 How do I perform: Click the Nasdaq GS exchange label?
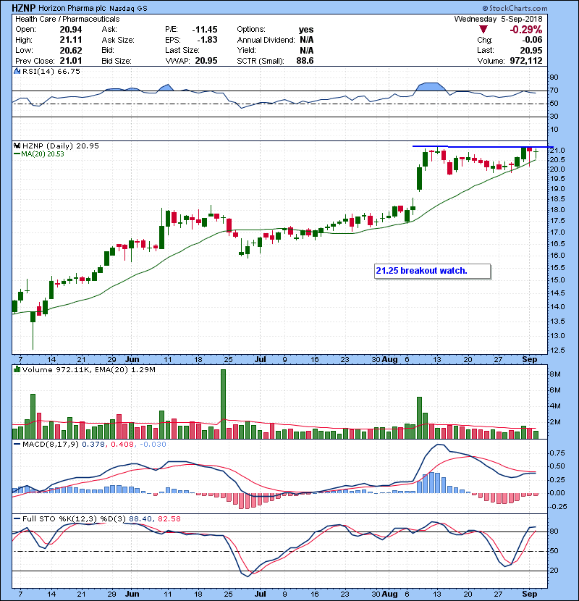coord(128,9)
